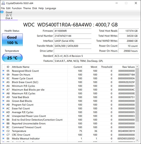The width and height of the screenshot is (141, 144).
Task: Select the Reassigned Block Count attribute name
Action: point(25,71)
